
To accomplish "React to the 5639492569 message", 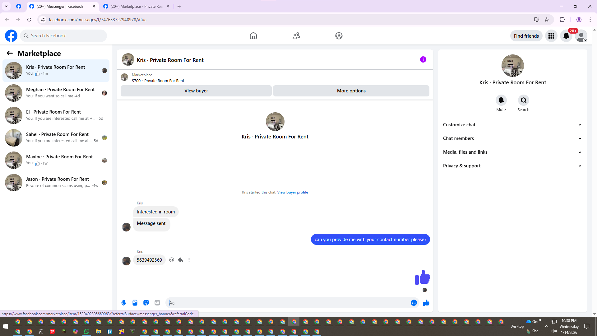I will [172, 260].
